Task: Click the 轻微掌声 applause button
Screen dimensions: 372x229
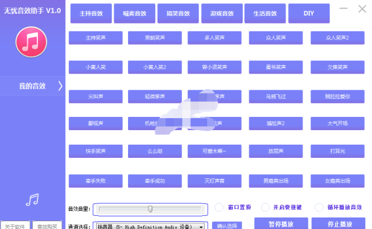Action: (x=155, y=96)
